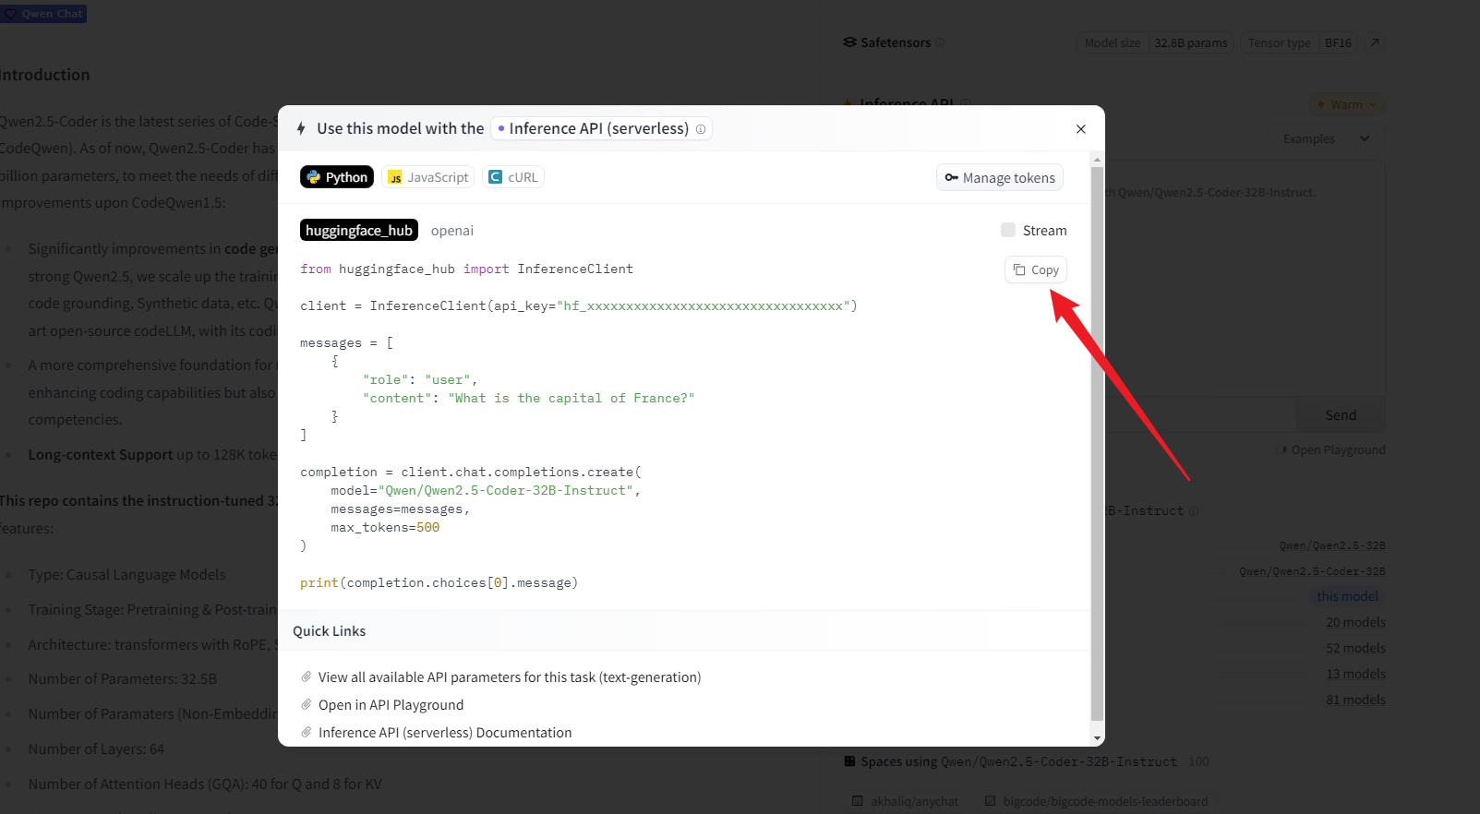Click the paperclip icon beside API parameters link
Viewport: 1480px width, 814px height.
click(307, 677)
